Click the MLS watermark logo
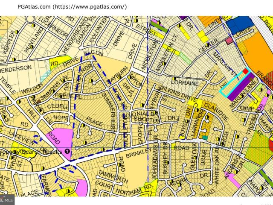273x205 pixels. (7, 200)
